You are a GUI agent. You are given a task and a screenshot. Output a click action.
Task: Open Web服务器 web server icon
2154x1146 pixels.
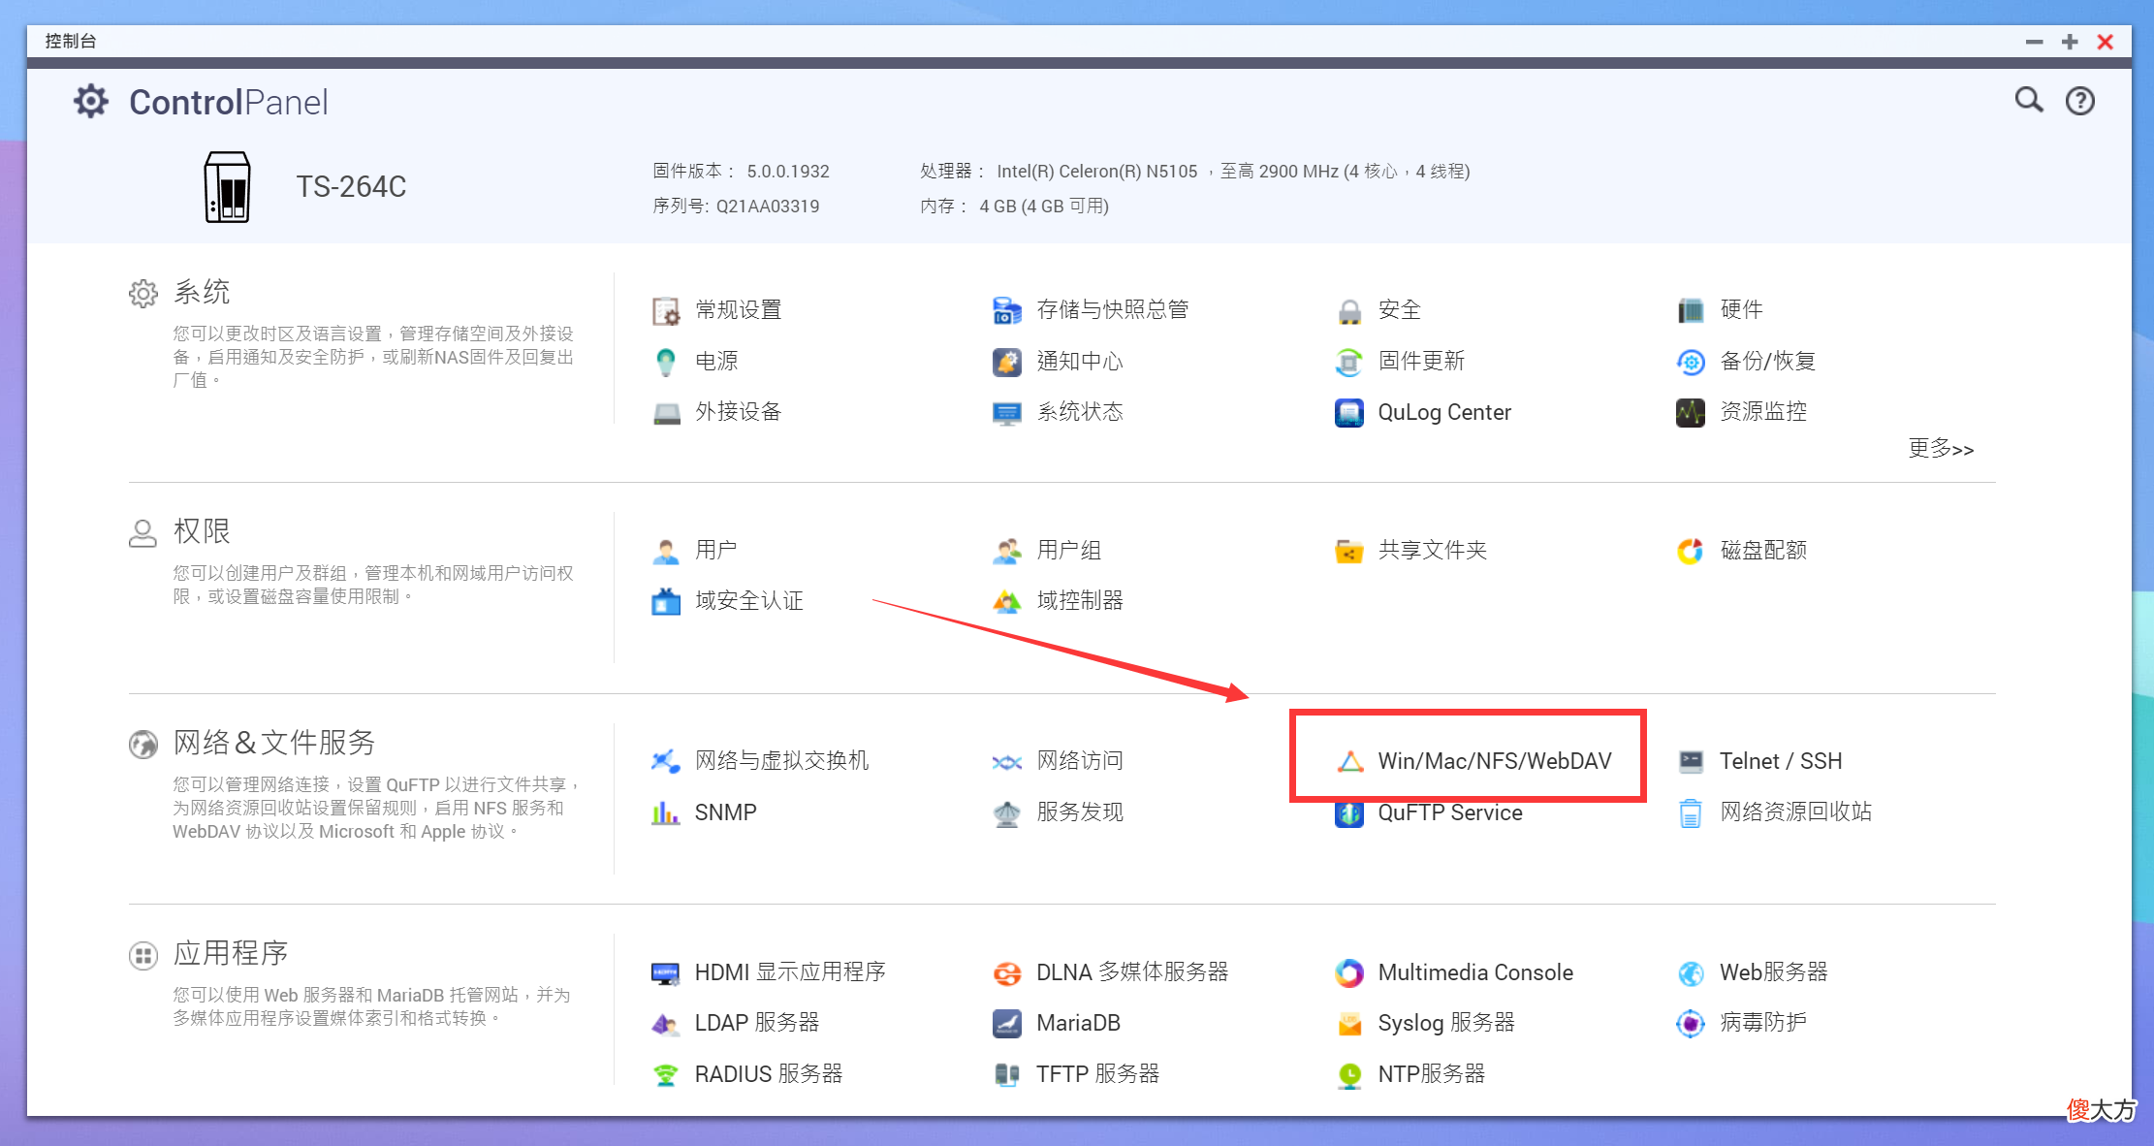click(1691, 973)
